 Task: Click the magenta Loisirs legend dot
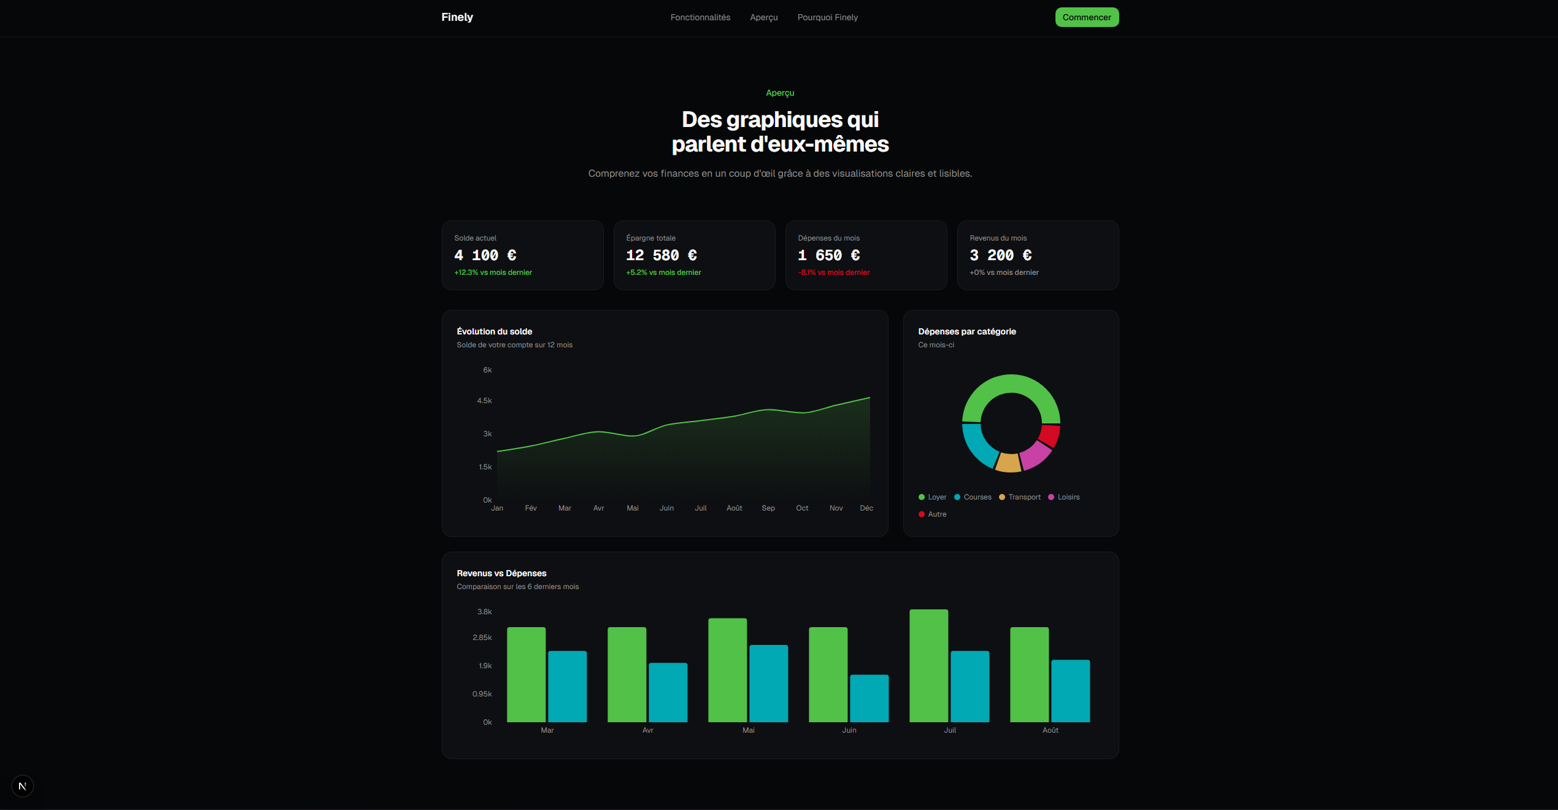1051,497
